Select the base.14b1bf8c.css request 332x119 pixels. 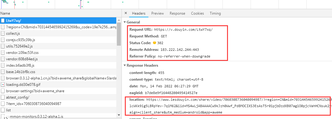coord(58,72)
